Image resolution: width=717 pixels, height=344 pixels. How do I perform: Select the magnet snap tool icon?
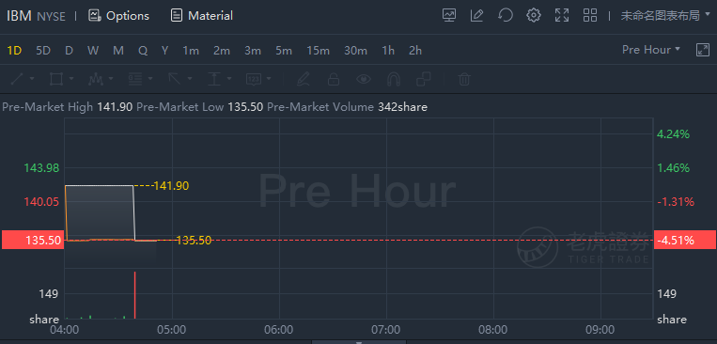click(394, 80)
